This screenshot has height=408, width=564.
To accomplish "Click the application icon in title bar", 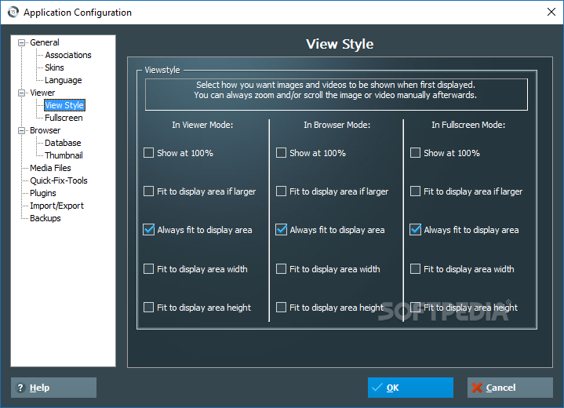I will pos(13,13).
